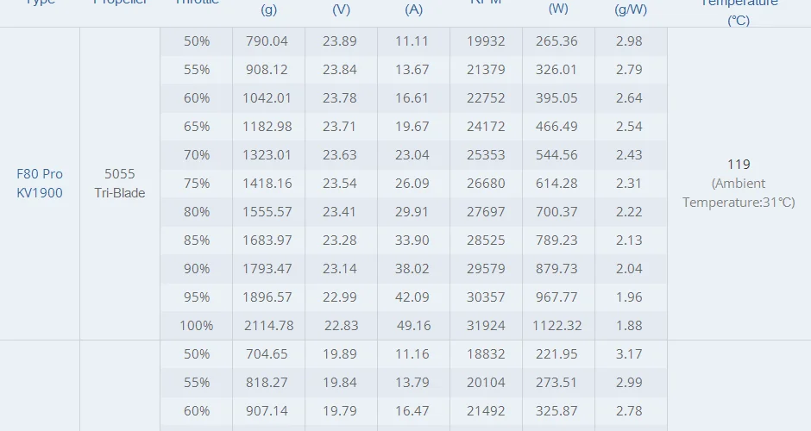Screen dimensions: 811x431
Task: Click the 25353 RPM value
Action: point(485,154)
